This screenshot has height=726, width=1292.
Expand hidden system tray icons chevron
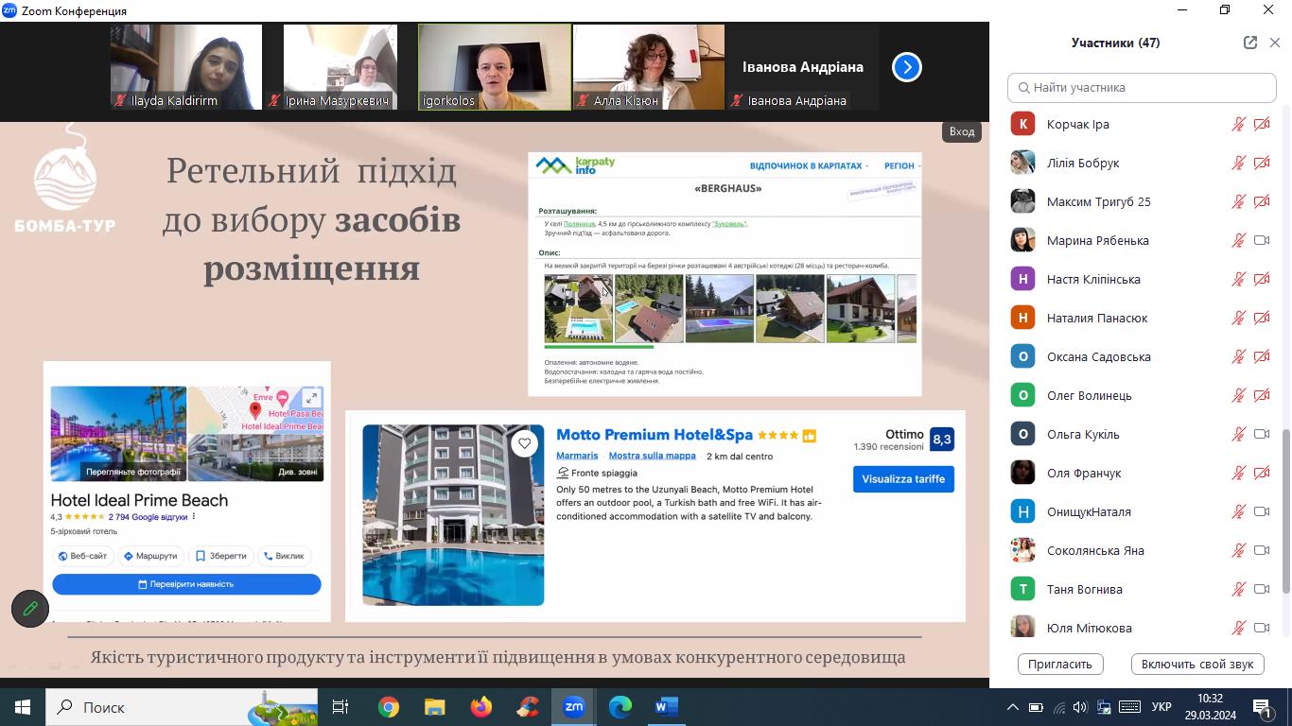pos(1012,707)
